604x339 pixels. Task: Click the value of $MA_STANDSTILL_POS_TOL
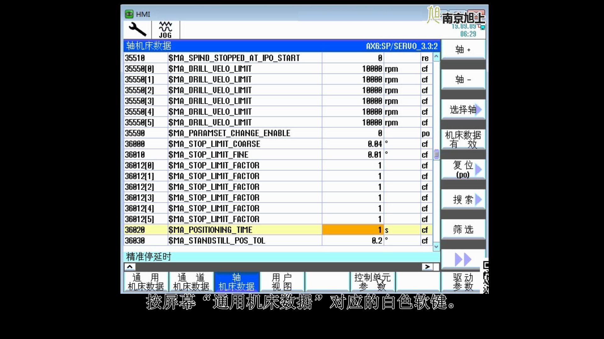[x=353, y=240]
